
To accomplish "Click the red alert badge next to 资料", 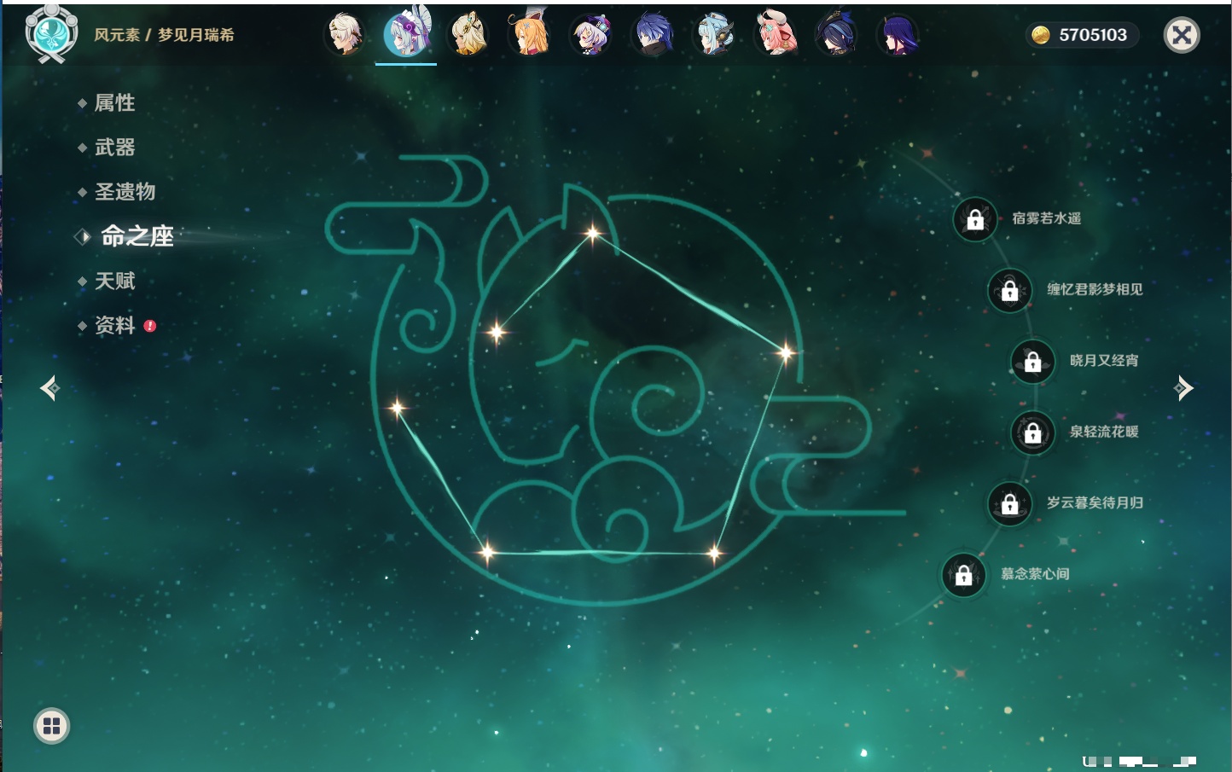I will pos(150,326).
